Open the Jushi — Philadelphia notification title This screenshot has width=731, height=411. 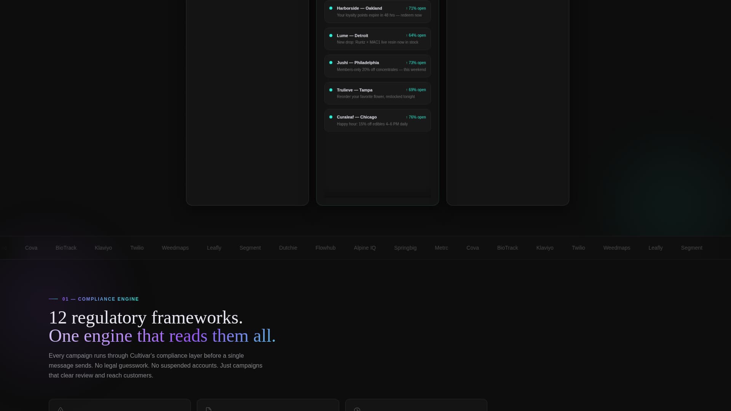point(358,62)
